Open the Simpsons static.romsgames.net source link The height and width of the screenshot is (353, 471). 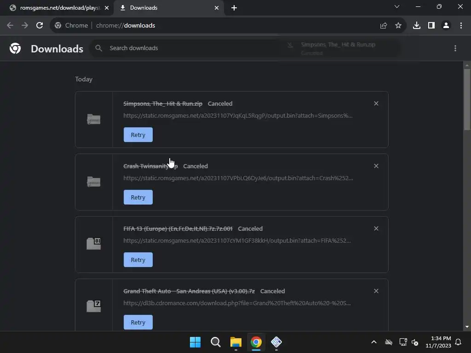tap(238, 115)
